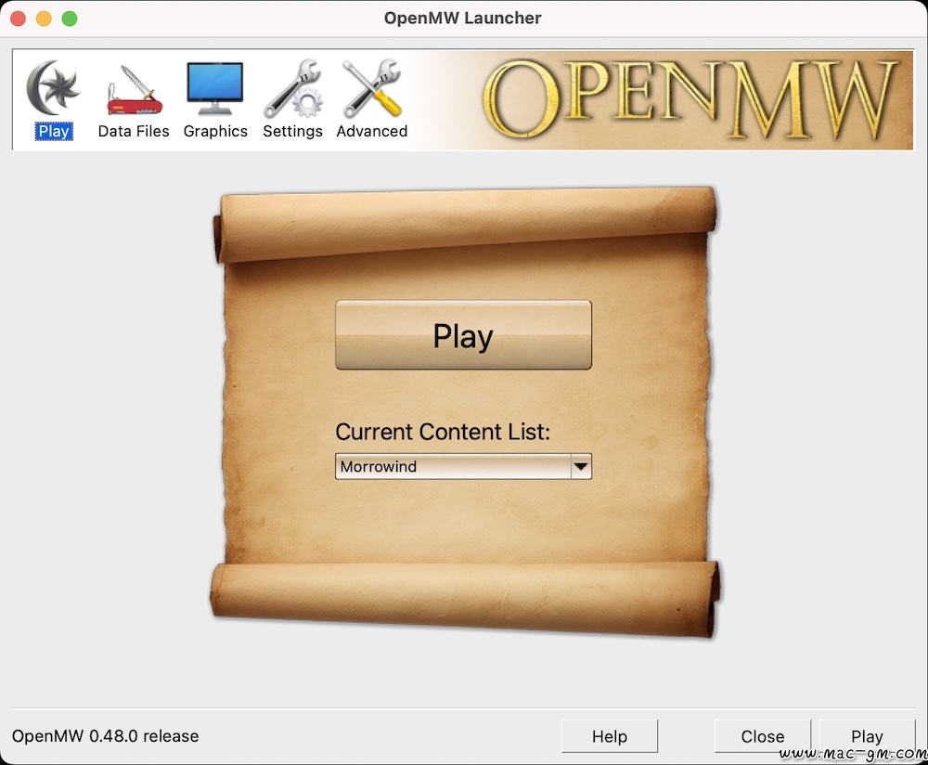Select the Morrowind content list combo box
Image resolution: width=928 pixels, height=765 pixels.
463,467
